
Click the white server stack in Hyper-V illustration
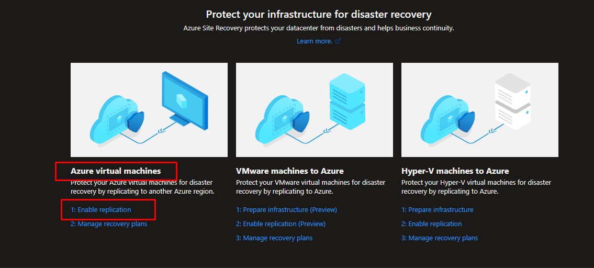512,101
